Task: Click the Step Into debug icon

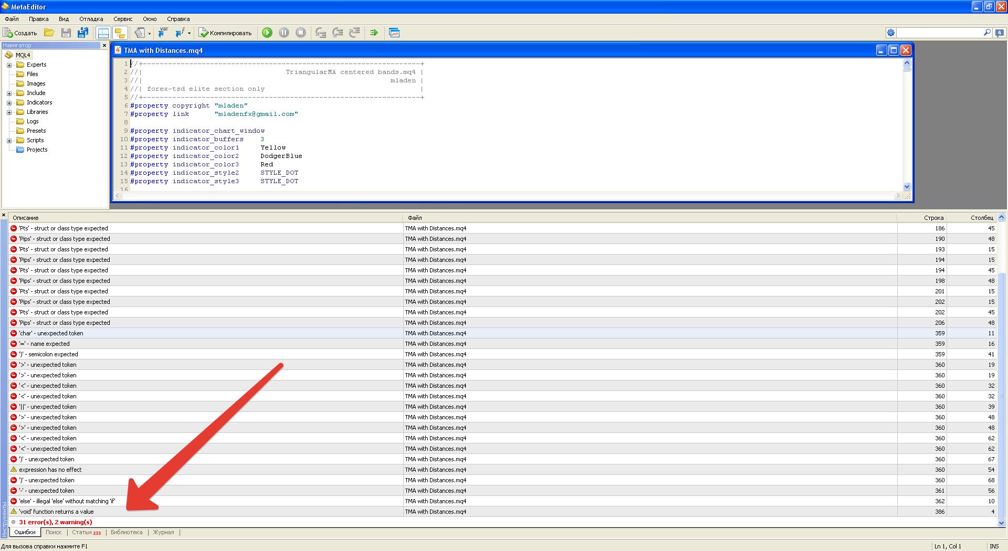Action: coord(321,33)
